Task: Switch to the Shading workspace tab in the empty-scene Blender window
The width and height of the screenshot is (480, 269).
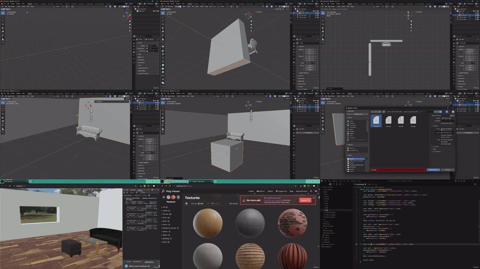Action: (x=67, y=4)
